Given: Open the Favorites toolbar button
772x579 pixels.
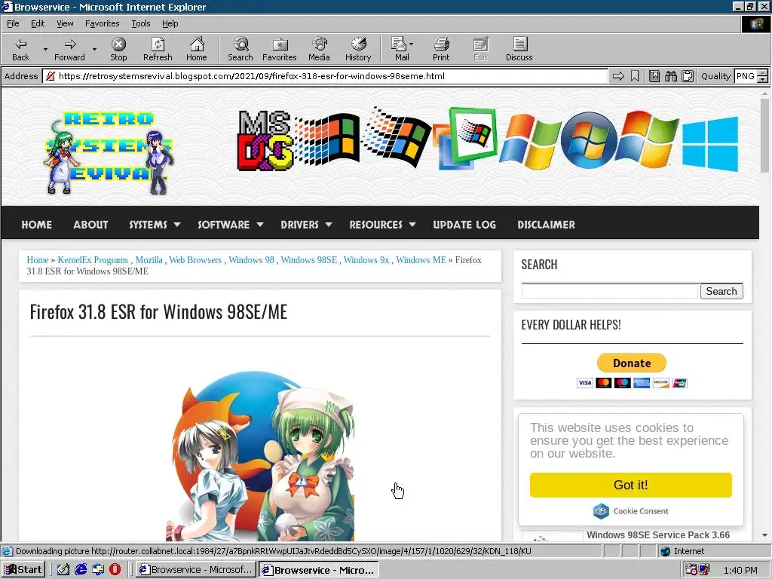Looking at the screenshot, I should (x=279, y=49).
